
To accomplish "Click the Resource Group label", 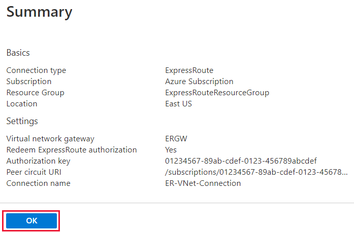I will (35, 93).
